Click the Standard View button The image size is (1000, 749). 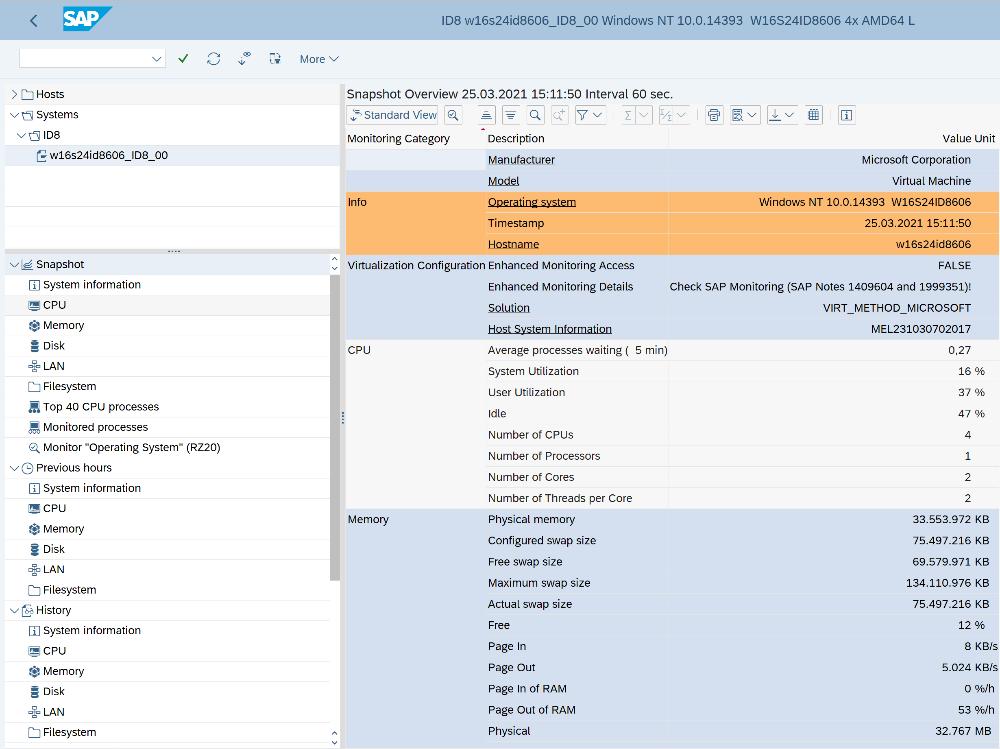coord(392,115)
